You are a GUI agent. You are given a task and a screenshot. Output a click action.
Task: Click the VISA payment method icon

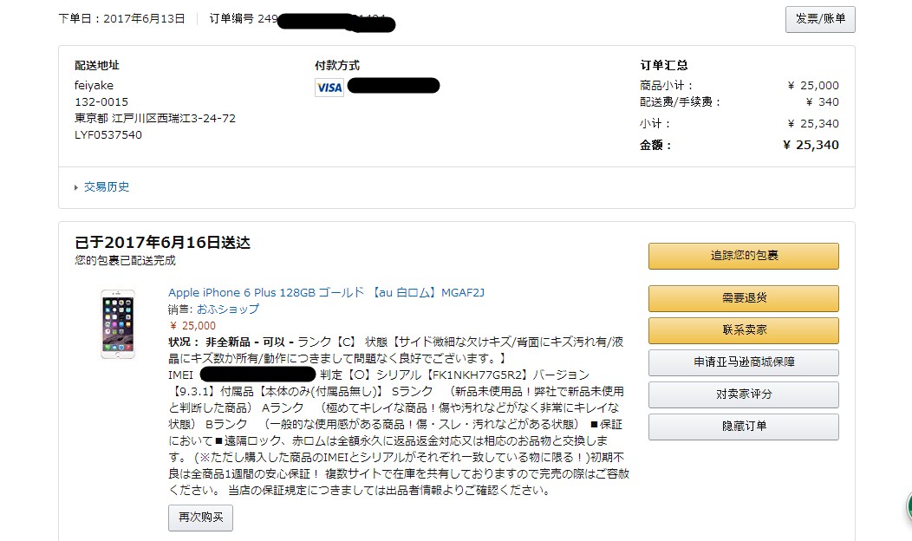pos(329,87)
